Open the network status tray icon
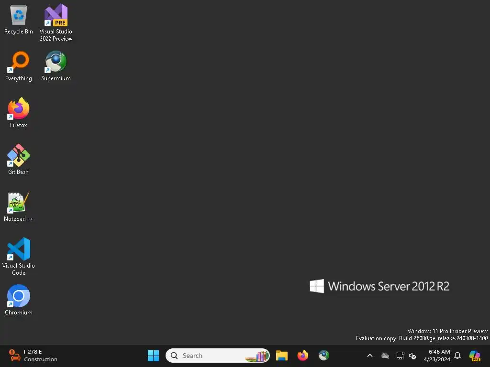The height and width of the screenshot is (367, 490). coord(400,356)
